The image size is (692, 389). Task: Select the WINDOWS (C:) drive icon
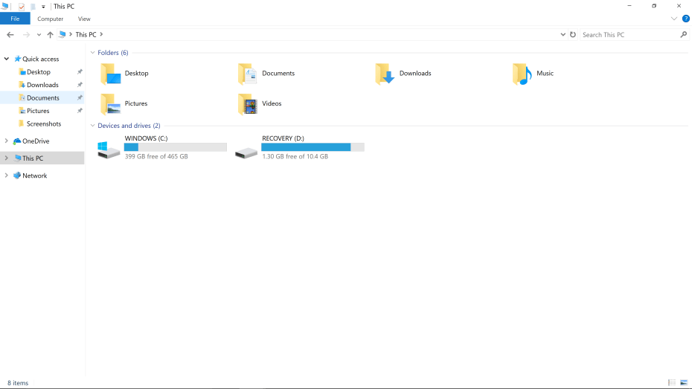[109, 149]
